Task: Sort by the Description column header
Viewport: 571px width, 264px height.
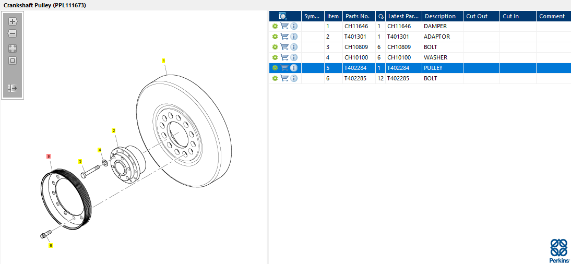Action: pos(442,16)
